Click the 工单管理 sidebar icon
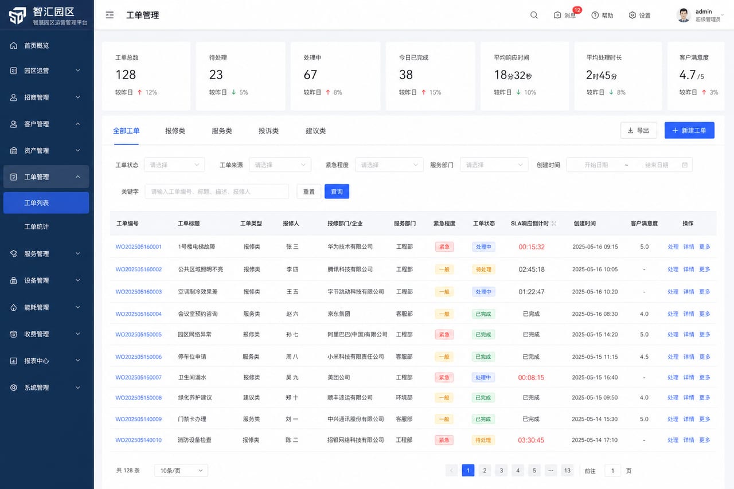This screenshot has height=489, width=734. (14, 177)
